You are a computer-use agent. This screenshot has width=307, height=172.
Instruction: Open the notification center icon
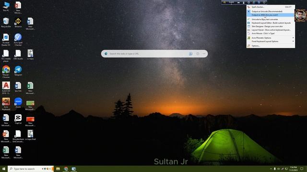click(x=302, y=169)
